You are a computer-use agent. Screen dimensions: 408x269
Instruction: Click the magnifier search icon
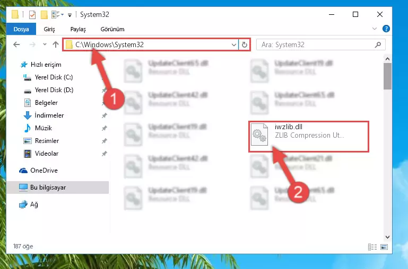pyautogui.click(x=378, y=44)
